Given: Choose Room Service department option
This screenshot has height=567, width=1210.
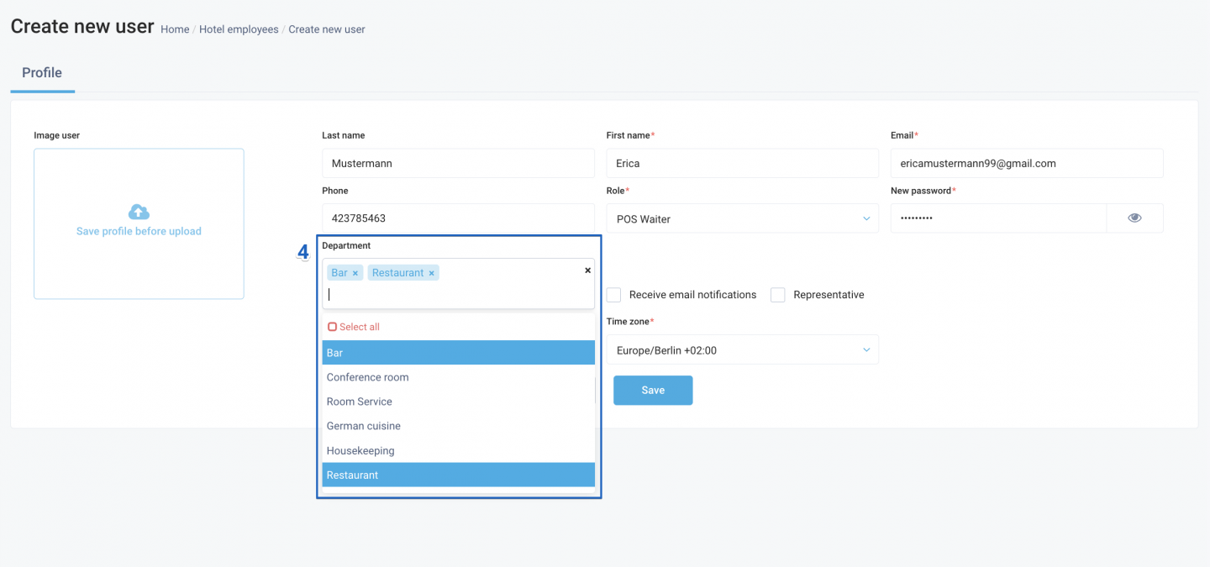Looking at the screenshot, I should [x=459, y=402].
